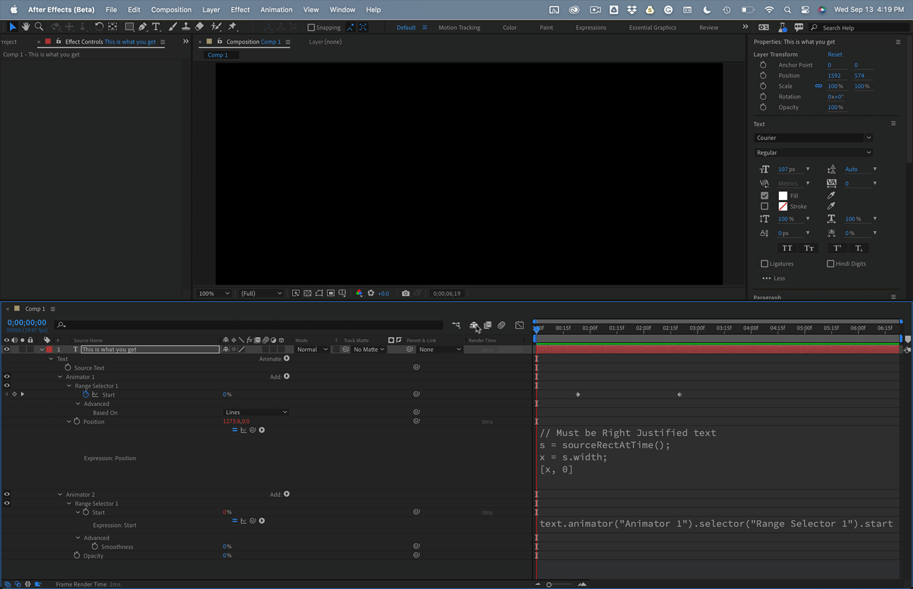Viewport: 913px width, 589px height.
Task: Click Reset in Layer Transform
Action: (x=834, y=55)
